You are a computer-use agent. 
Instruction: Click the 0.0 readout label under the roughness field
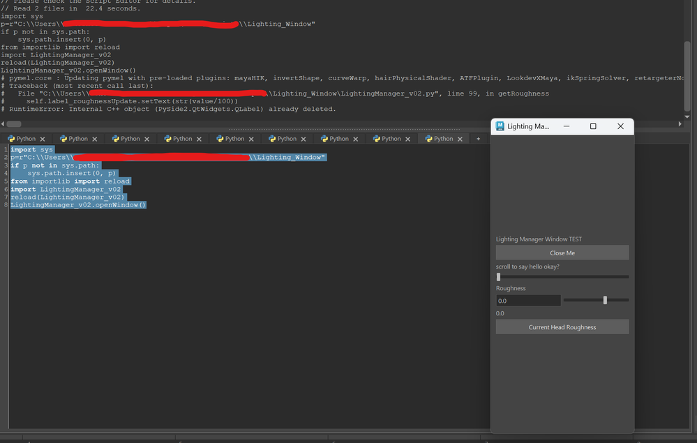click(x=500, y=313)
